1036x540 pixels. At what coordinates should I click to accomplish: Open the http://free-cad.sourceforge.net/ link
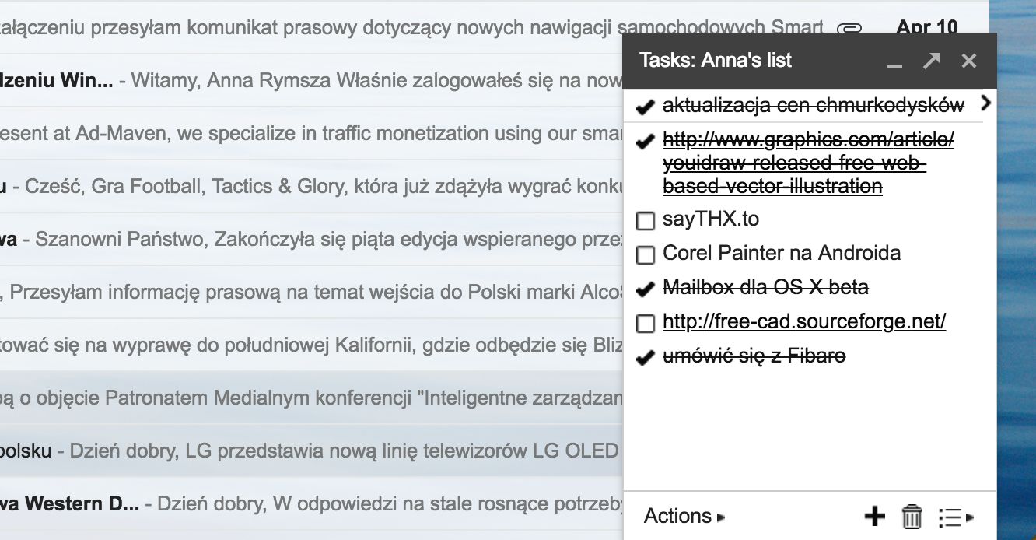803,321
